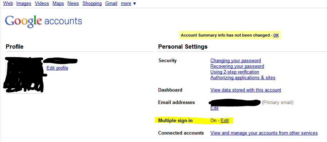Go to Images in top bar
The height and width of the screenshot is (142, 327).
pos(23,4)
